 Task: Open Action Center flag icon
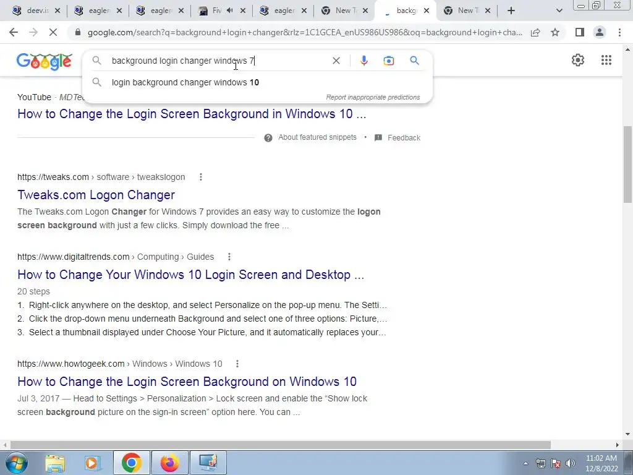556,463
